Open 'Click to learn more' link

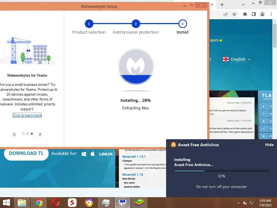[x=27, y=115]
